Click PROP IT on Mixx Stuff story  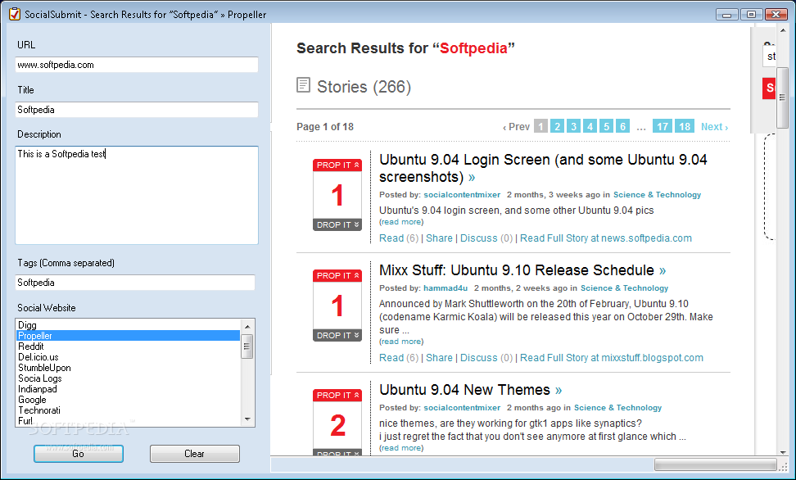point(337,275)
